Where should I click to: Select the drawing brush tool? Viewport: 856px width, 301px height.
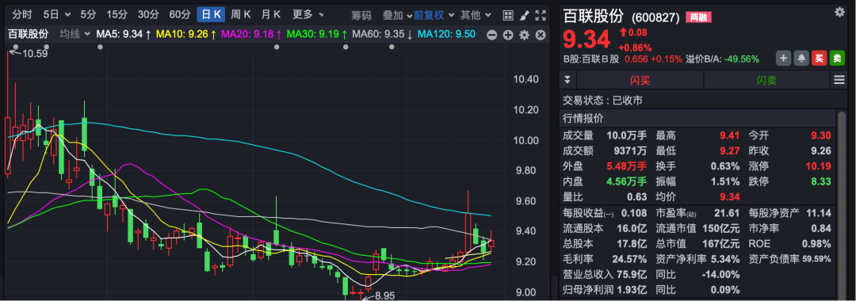click(524, 15)
